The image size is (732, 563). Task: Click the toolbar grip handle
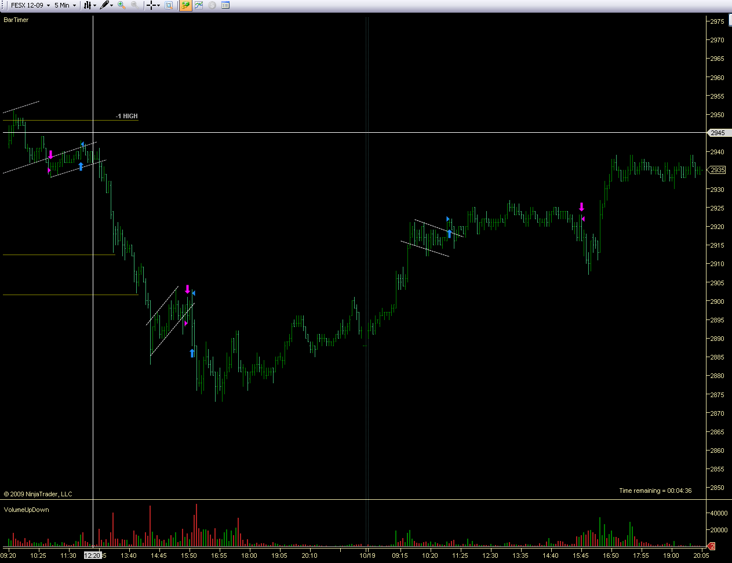(x=3, y=5)
